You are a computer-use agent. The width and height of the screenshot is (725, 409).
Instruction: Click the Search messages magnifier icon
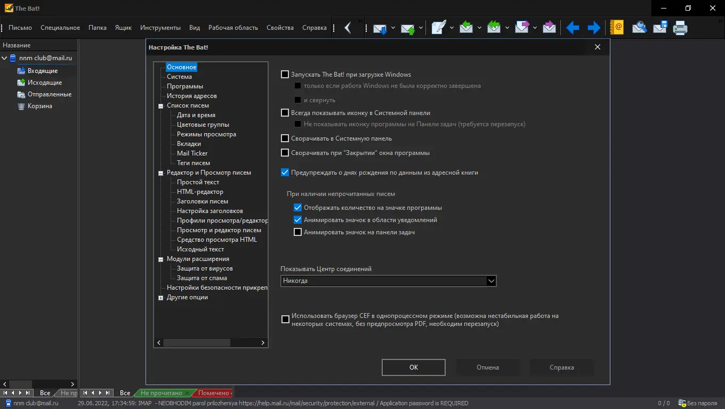click(x=639, y=28)
